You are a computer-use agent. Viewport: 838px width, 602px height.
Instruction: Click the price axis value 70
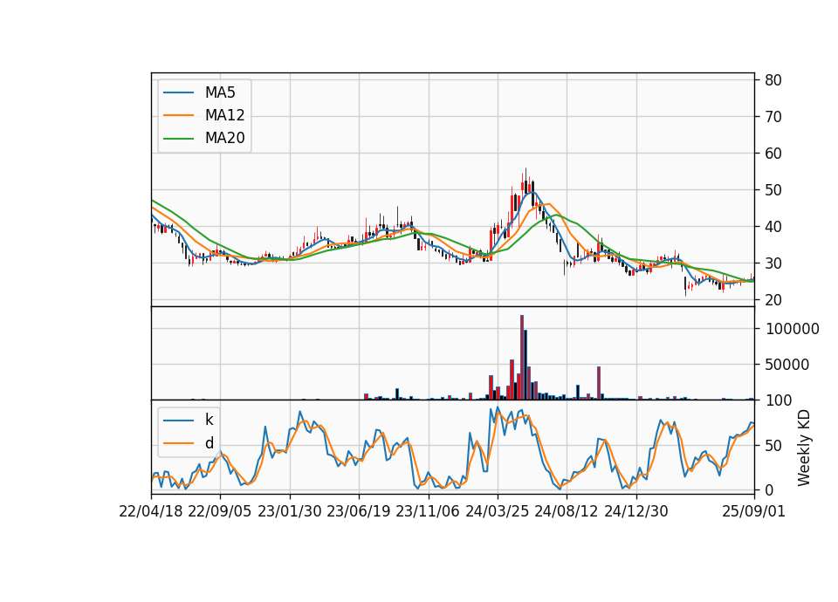click(773, 116)
